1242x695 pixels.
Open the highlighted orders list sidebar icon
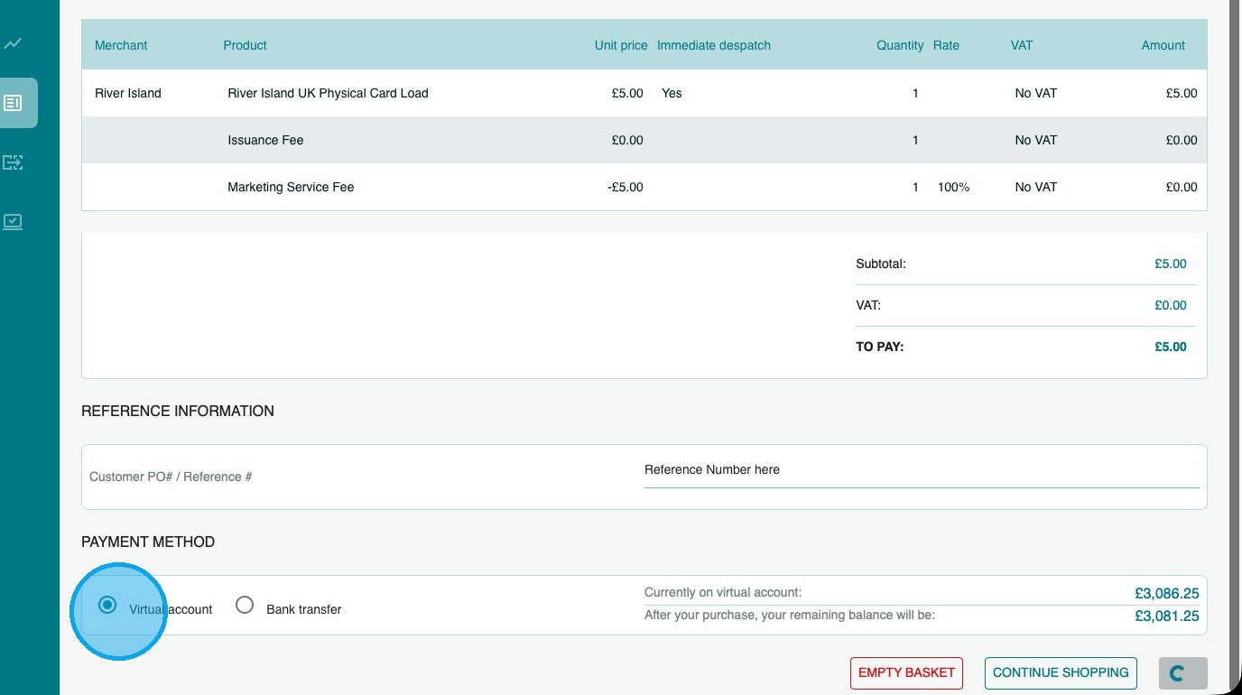(x=14, y=103)
